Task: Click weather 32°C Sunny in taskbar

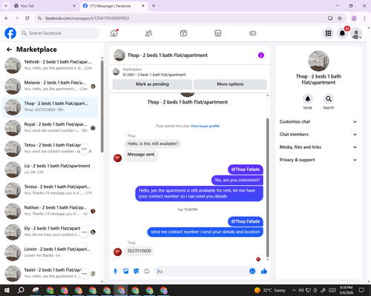Action: (x=270, y=290)
